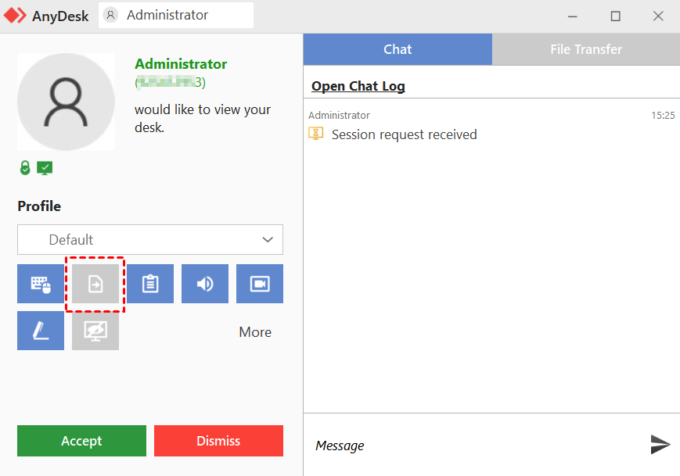Toggle the clipboard access permission
The width and height of the screenshot is (680, 476).
(150, 284)
